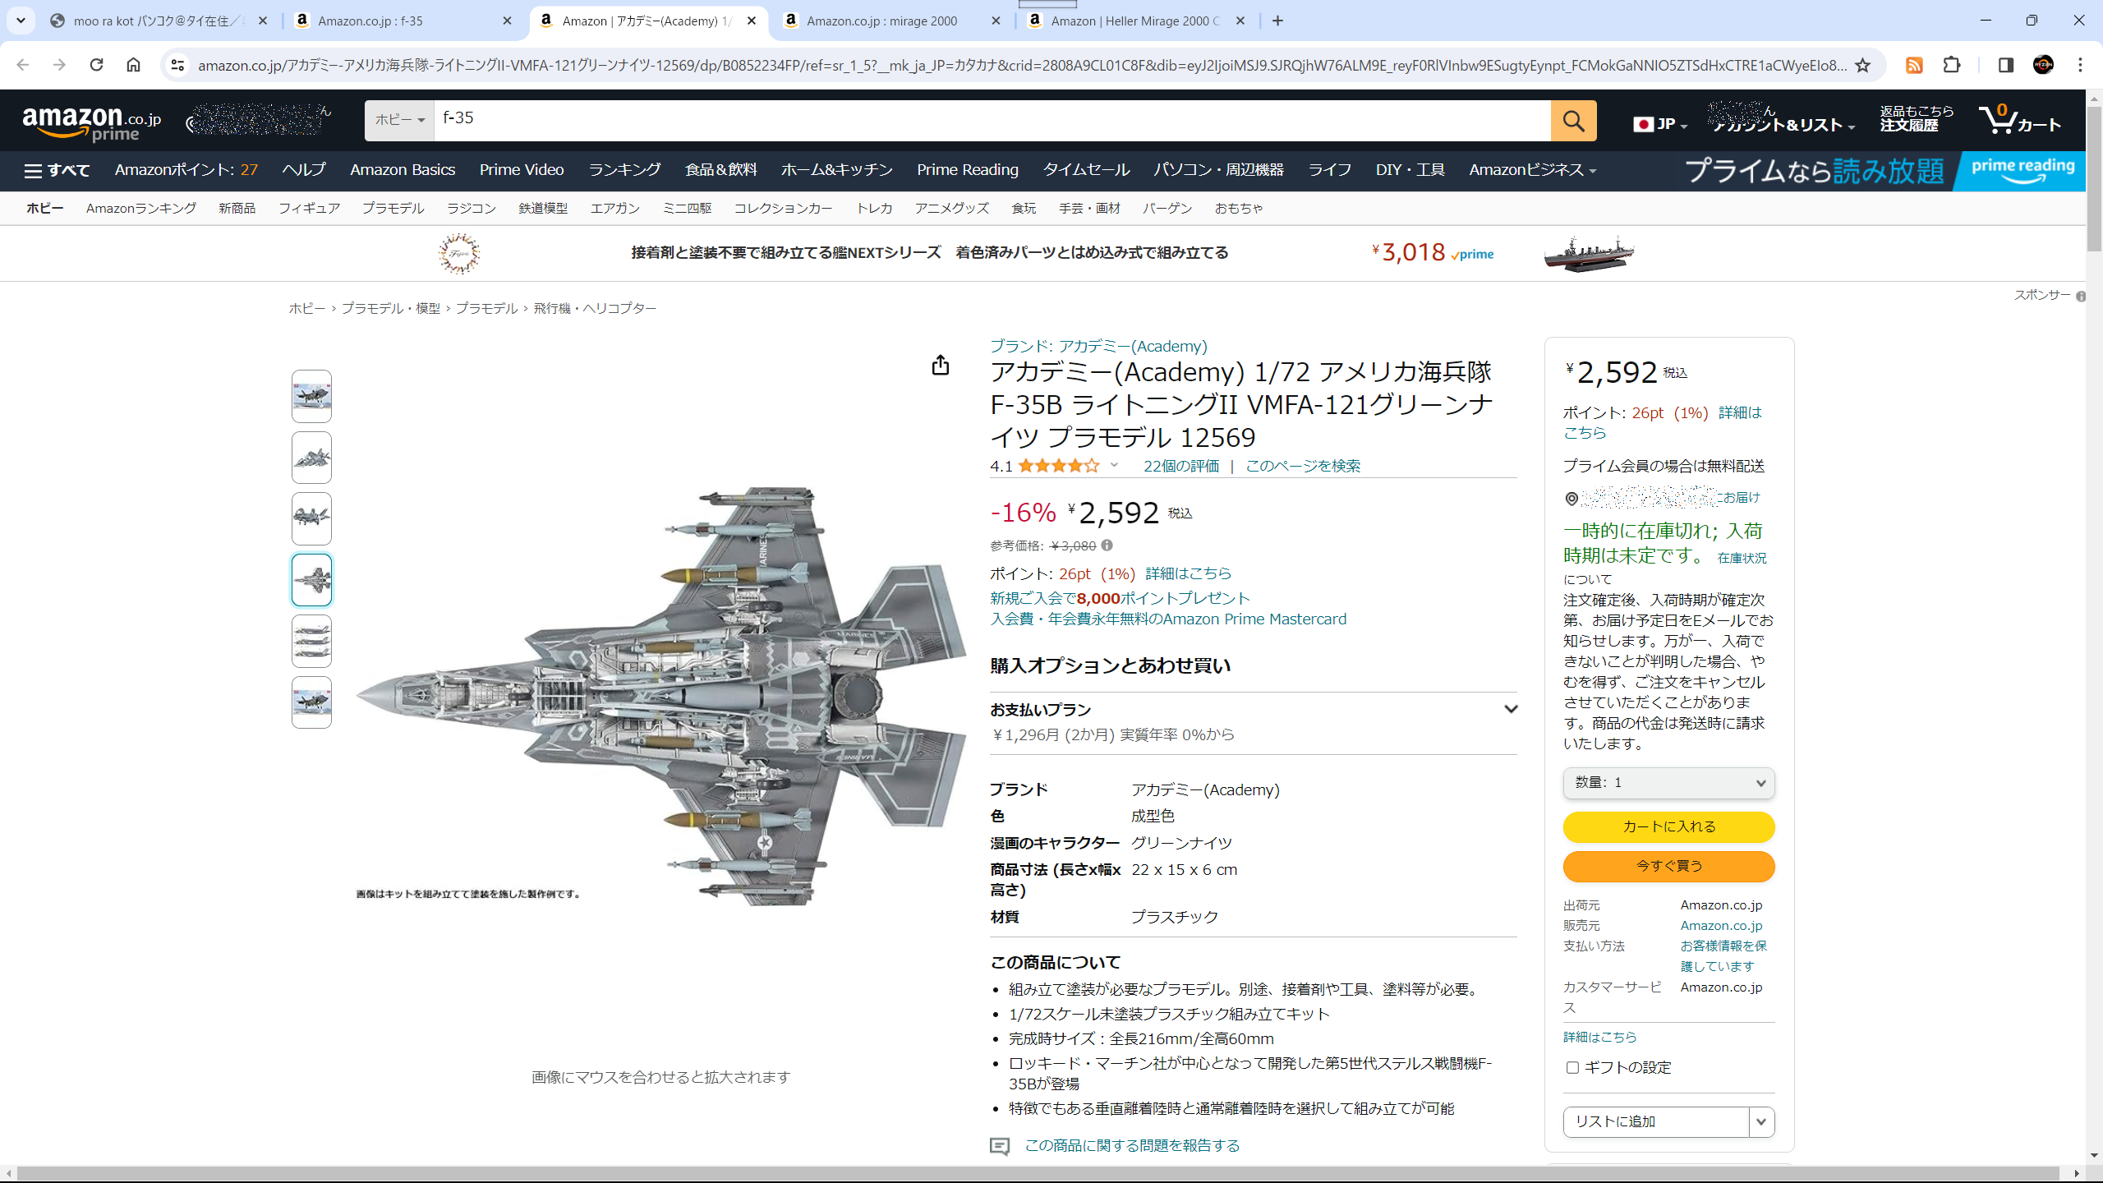Click the info icon next to 参考価格
Screen dimensions: 2103x1183
point(1107,545)
